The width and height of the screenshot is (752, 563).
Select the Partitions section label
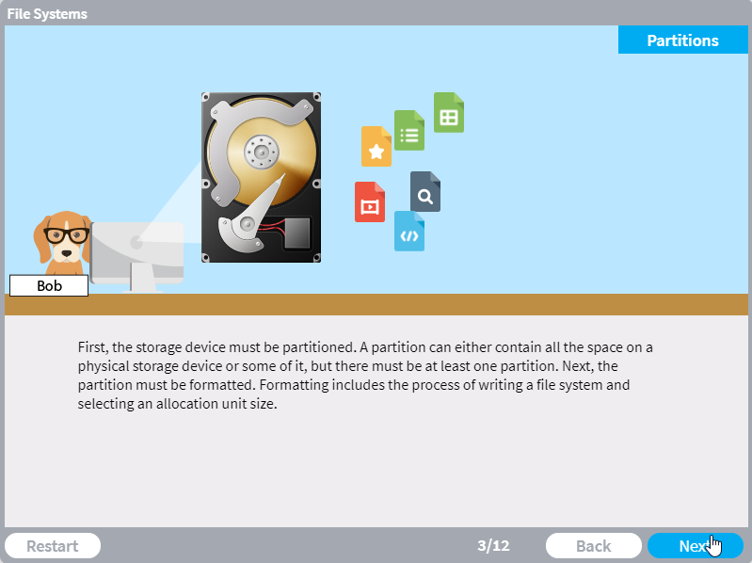click(x=682, y=40)
